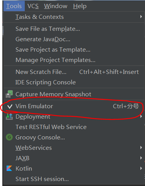The height and width of the screenshot is (186, 145).
Task: Expand the Kotlin submenu arrow
Action: pos(141,168)
